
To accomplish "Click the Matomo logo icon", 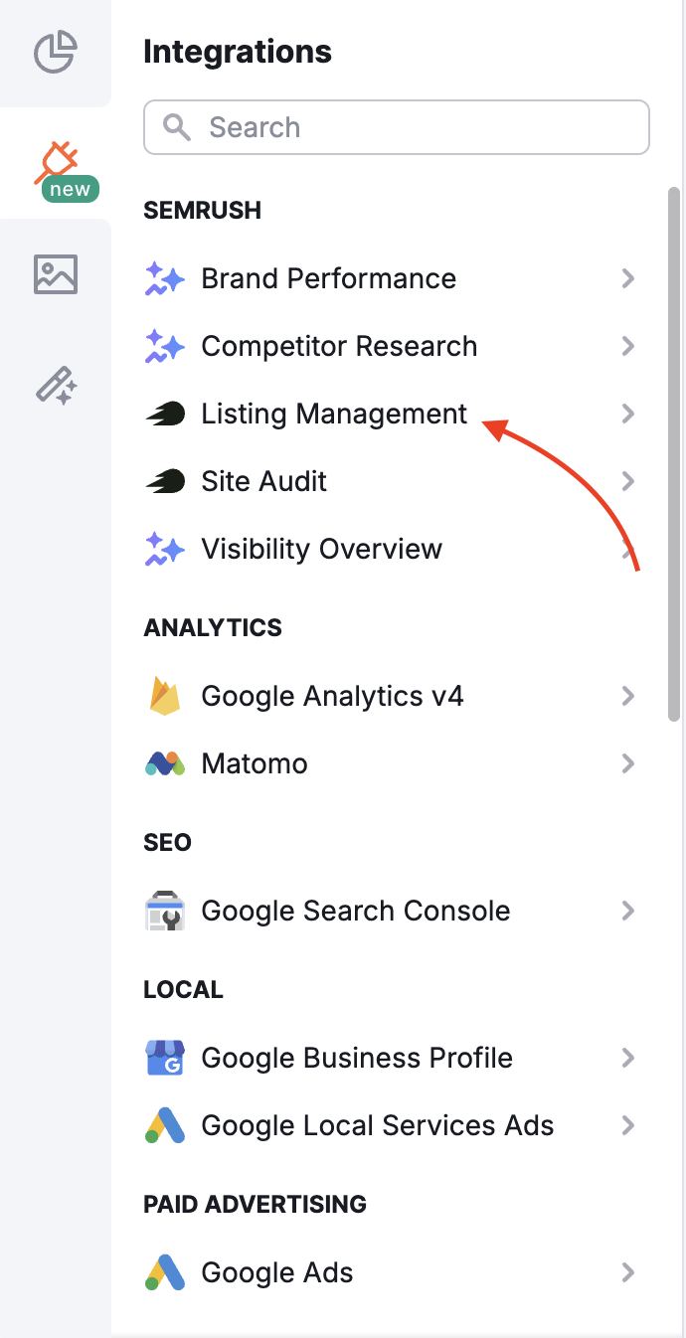I will click(165, 763).
